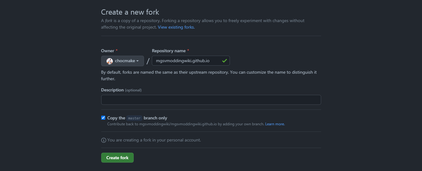The width and height of the screenshot is (422, 171).
Task: Open the chocmake owner dropdown
Action: tap(122, 61)
